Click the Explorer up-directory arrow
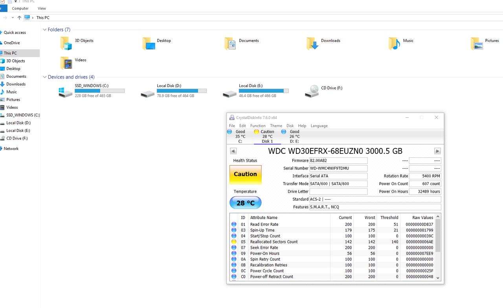Image resolution: width=503 pixels, height=308 pixels. [19, 18]
